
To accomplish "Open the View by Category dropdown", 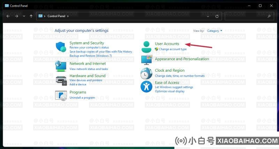I will coord(214,31).
